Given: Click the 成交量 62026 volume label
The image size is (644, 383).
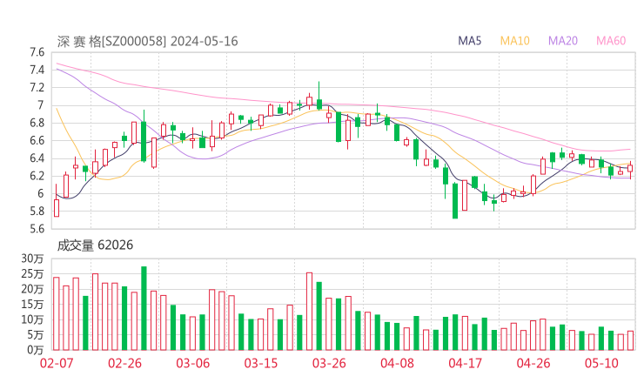Looking at the screenshot, I should point(95,245).
